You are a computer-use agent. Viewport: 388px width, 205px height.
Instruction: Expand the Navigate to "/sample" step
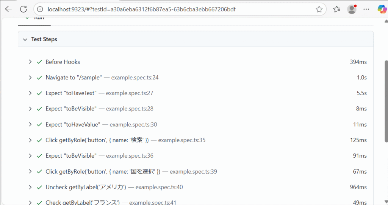click(30, 78)
